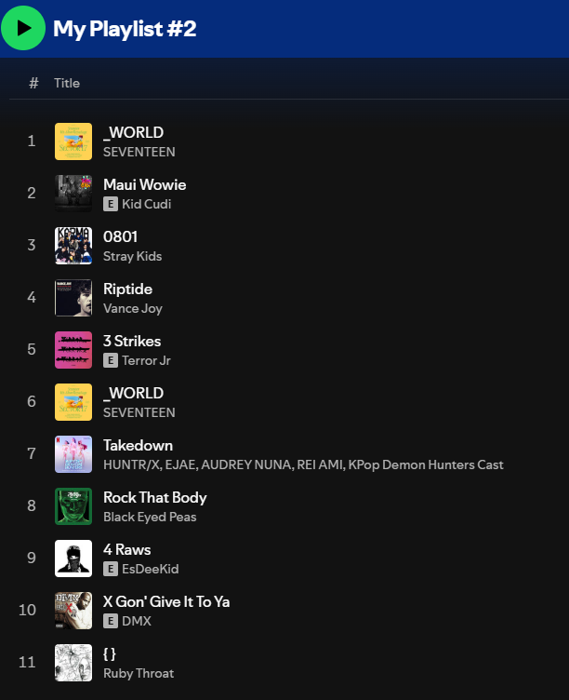The image size is (569, 700).
Task: Select track number 11
Action: coord(27,663)
